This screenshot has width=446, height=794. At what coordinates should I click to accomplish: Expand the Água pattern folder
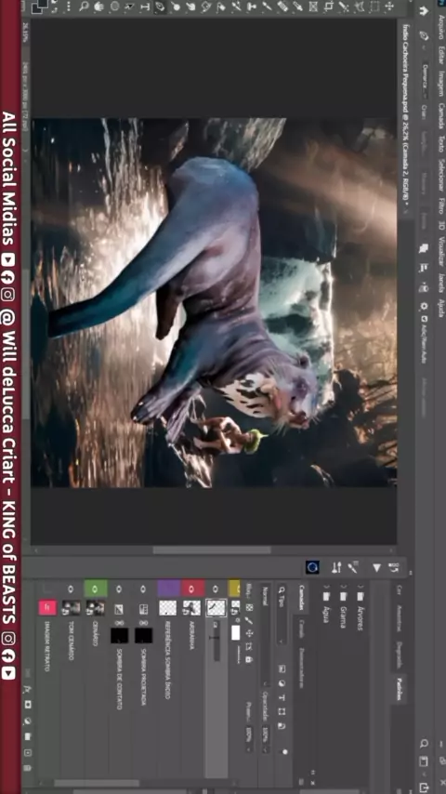point(326,586)
